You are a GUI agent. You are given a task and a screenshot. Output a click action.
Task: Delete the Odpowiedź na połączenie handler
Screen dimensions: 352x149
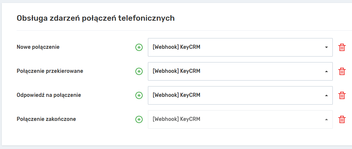pyautogui.click(x=342, y=95)
